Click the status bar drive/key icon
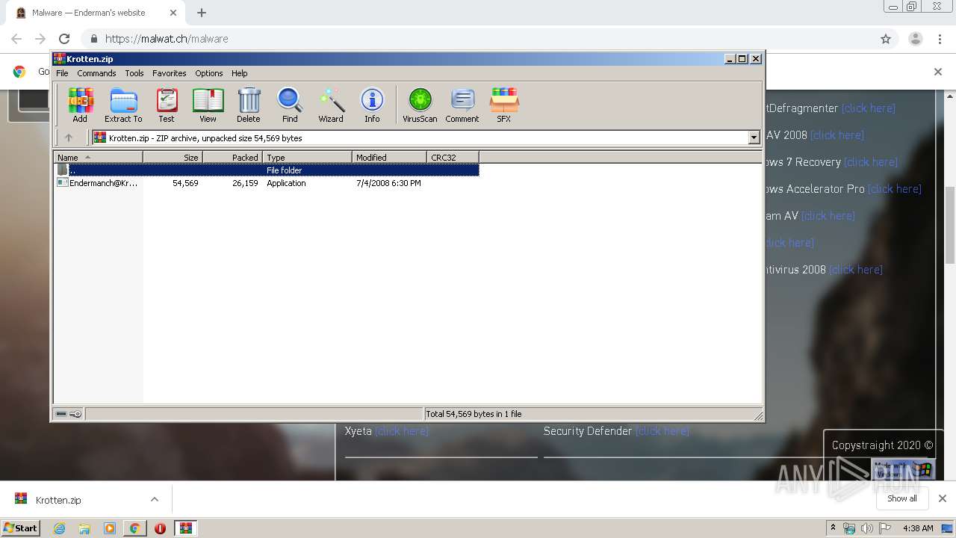Image resolution: width=956 pixels, height=538 pixels. point(69,414)
